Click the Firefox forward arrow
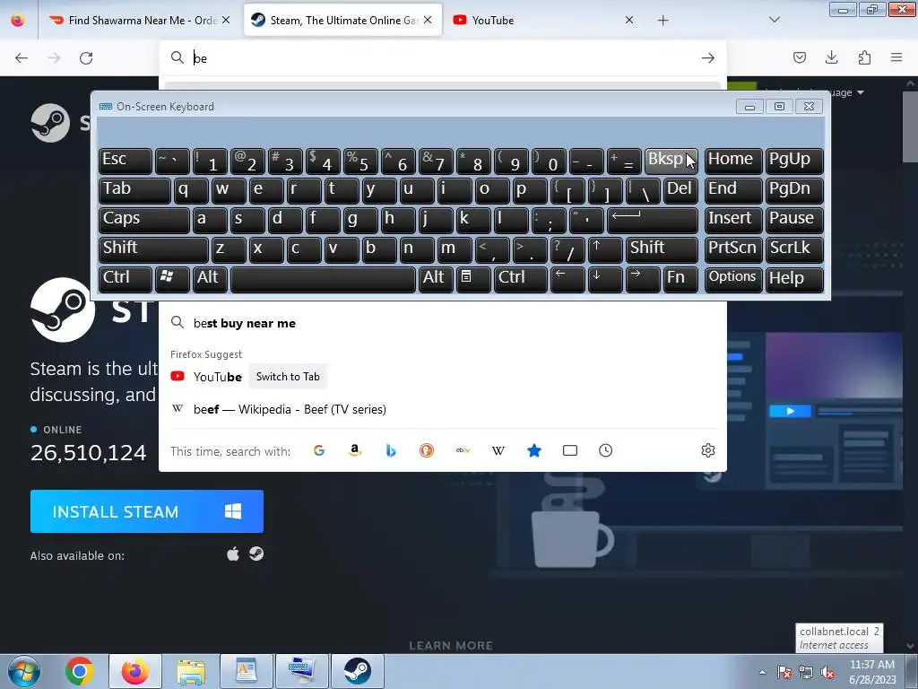Viewport: 918px width, 689px height. [54, 58]
